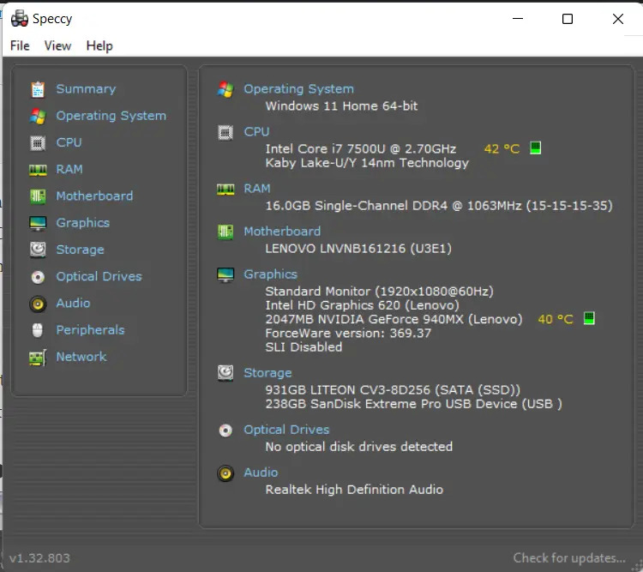Click the Optical Drives disc icon in the sidebar
Image resolution: width=643 pixels, height=572 pixels.
(38, 277)
